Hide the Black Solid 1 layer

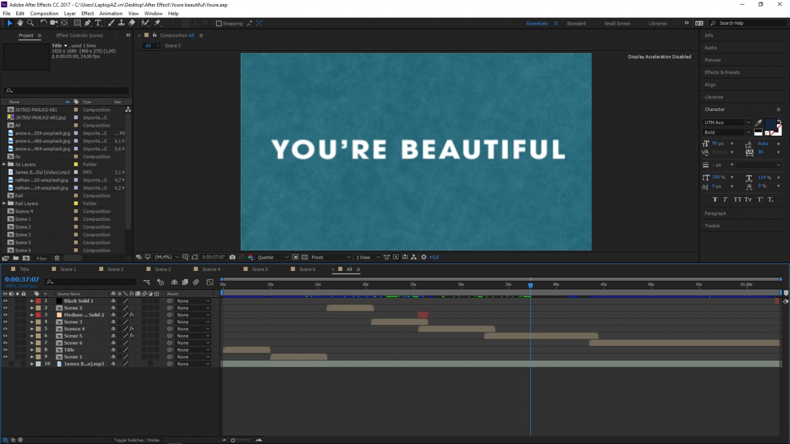point(5,301)
